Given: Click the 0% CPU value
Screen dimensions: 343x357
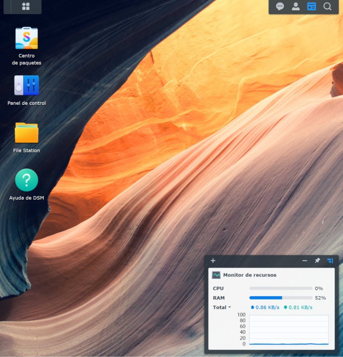Looking at the screenshot, I should [x=318, y=289].
